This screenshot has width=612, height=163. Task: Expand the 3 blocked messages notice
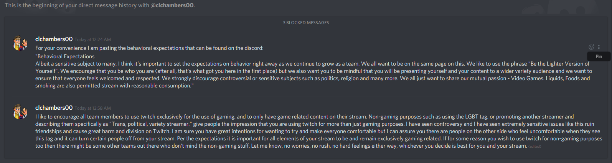pos(306,23)
